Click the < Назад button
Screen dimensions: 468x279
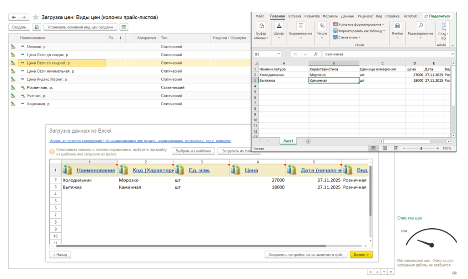point(60,255)
